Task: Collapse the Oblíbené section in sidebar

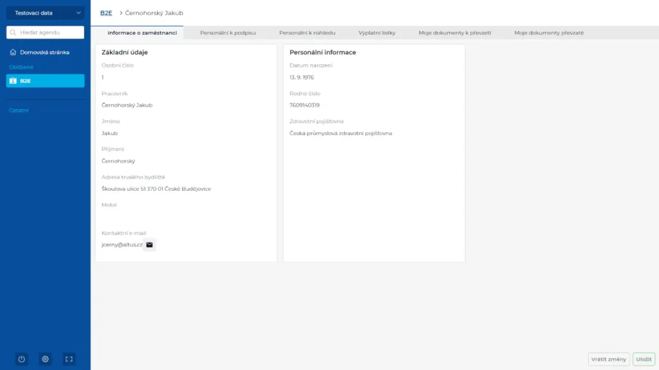Action: click(21, 67)
